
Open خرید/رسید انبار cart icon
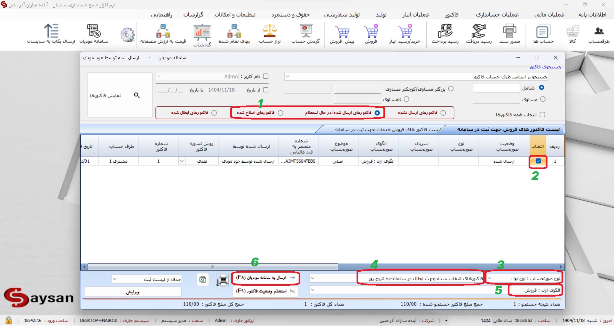[405, 34]
